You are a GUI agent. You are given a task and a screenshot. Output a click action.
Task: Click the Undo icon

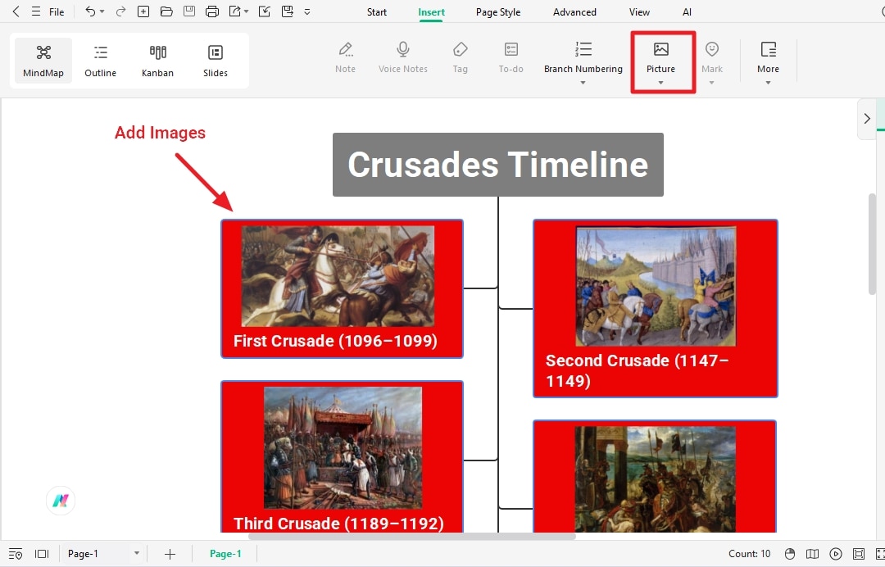[90, 11]
